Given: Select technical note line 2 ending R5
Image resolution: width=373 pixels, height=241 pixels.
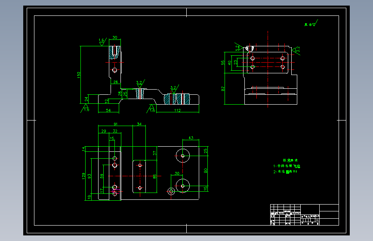Looking at the screenshot, I should pyautogui.click(x=285, y=172).
